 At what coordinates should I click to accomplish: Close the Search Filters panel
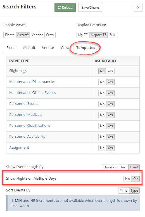point(138,8)
